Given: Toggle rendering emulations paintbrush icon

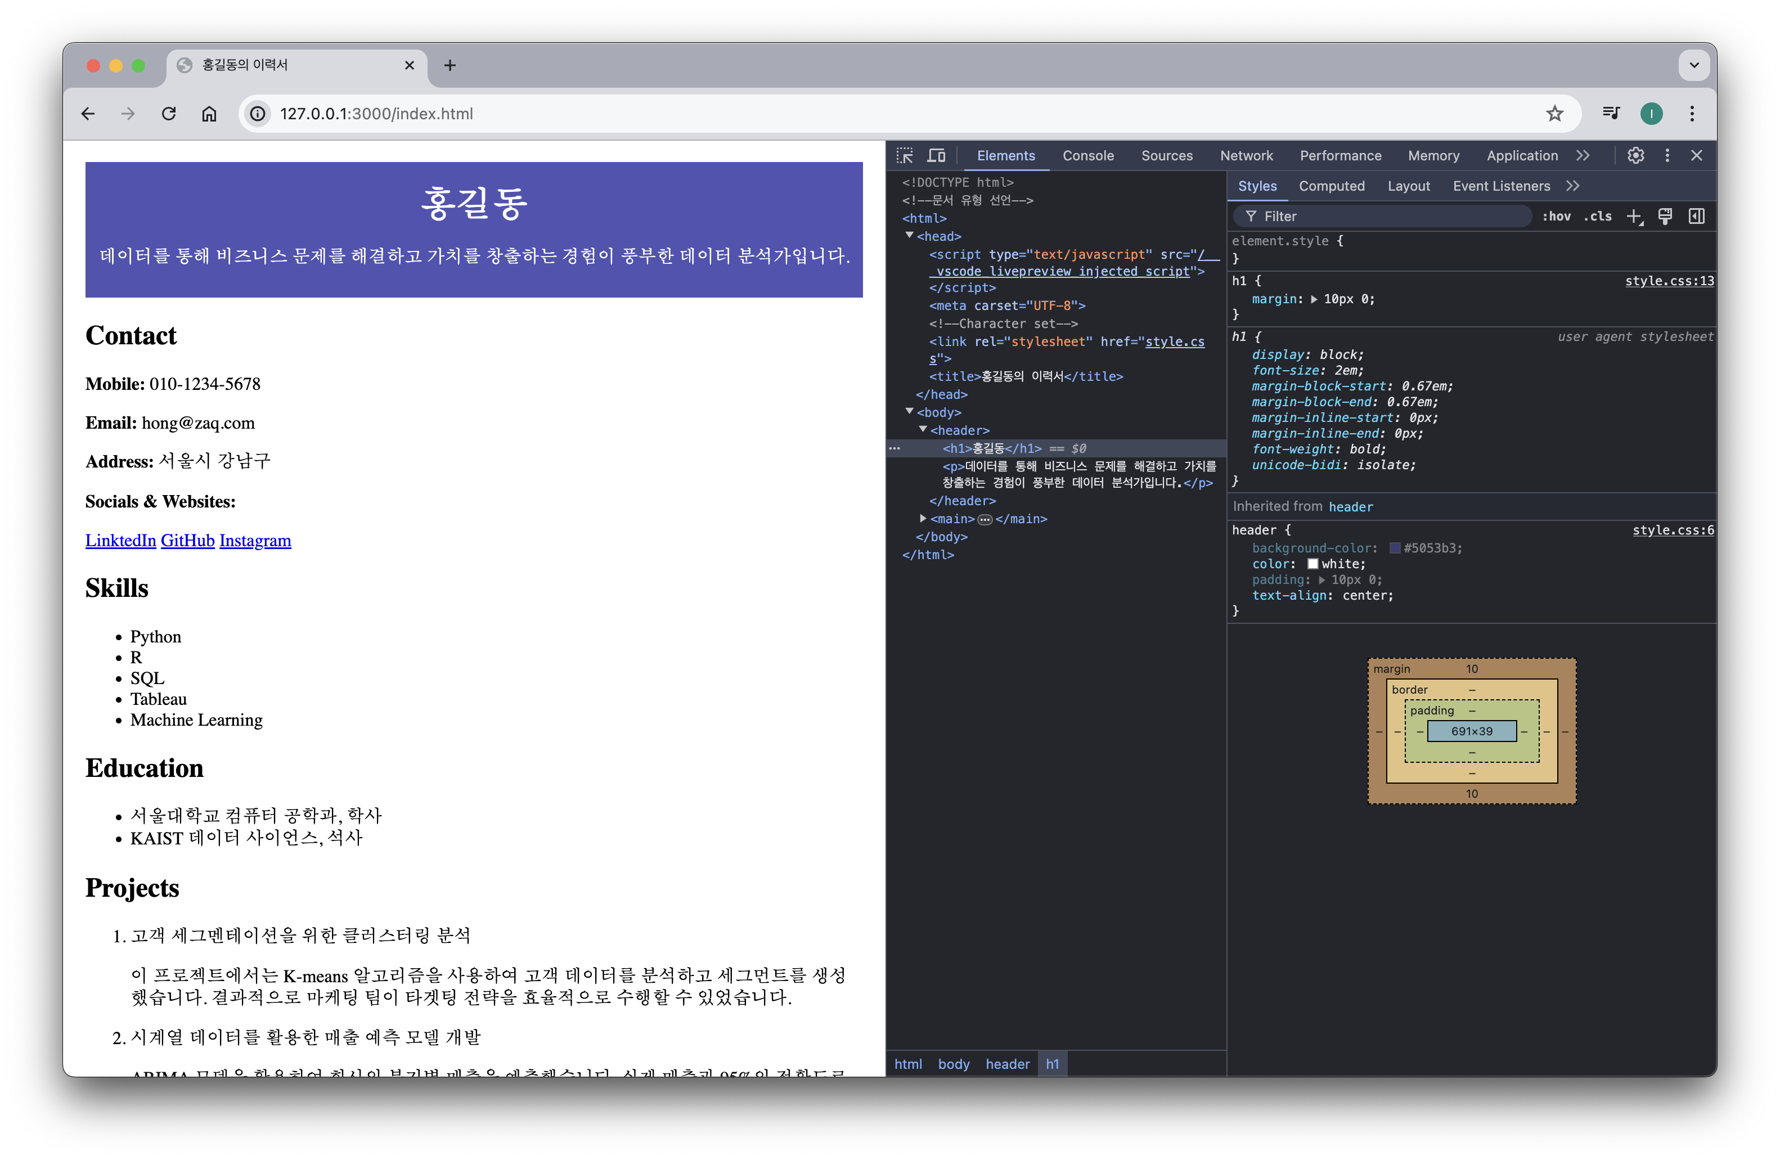Looking at the screenshot, I should point(1665,216).
